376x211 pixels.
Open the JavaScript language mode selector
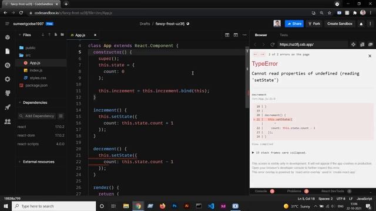tap(364, 199)
